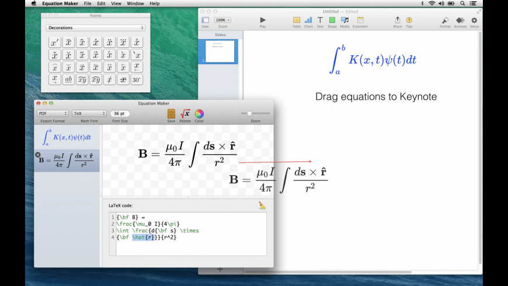Select the B magnetic field equation in history

coord(67,161)
